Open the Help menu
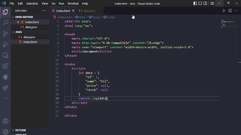This screenshot has width=241, height=135. [85, 3]
